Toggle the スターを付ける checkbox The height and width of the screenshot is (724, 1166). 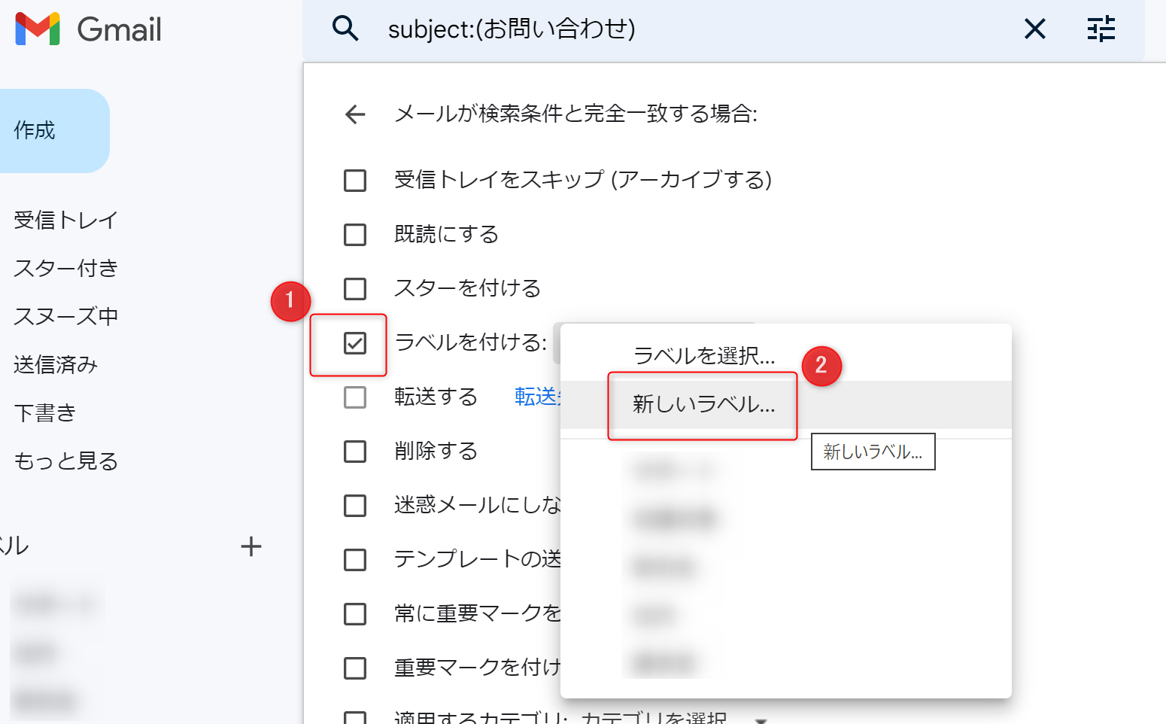point(355,289)
